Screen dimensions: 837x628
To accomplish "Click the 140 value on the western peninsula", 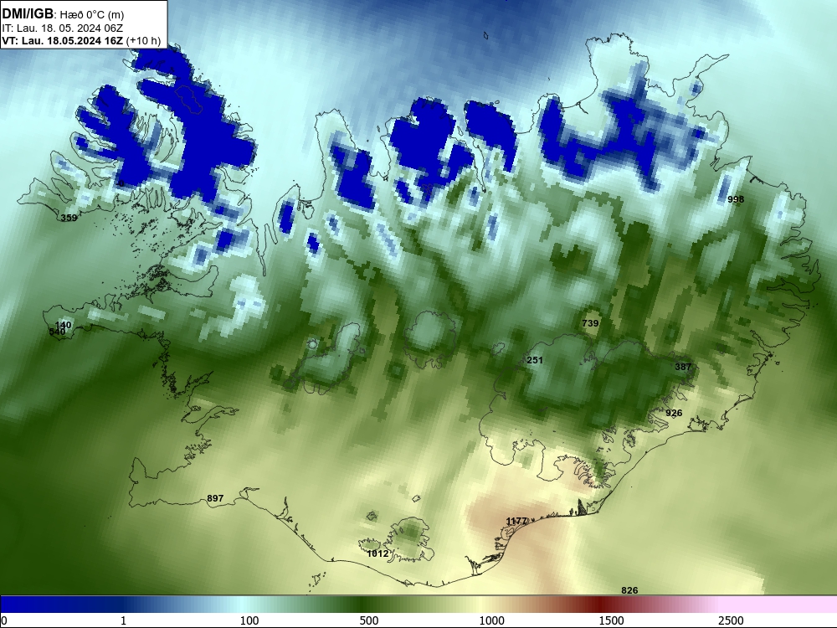I will point(63,325).
